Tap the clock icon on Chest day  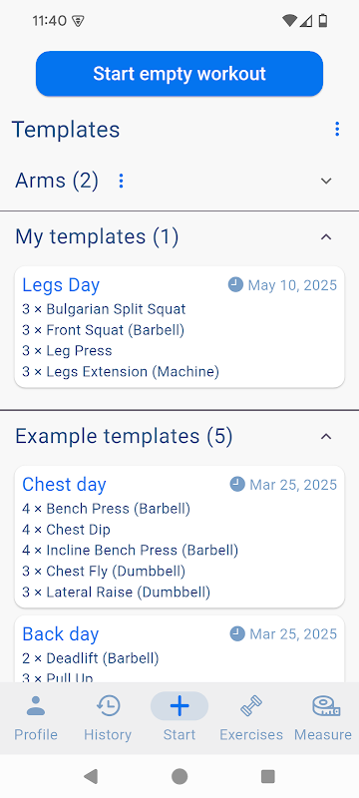coord(237,484)
